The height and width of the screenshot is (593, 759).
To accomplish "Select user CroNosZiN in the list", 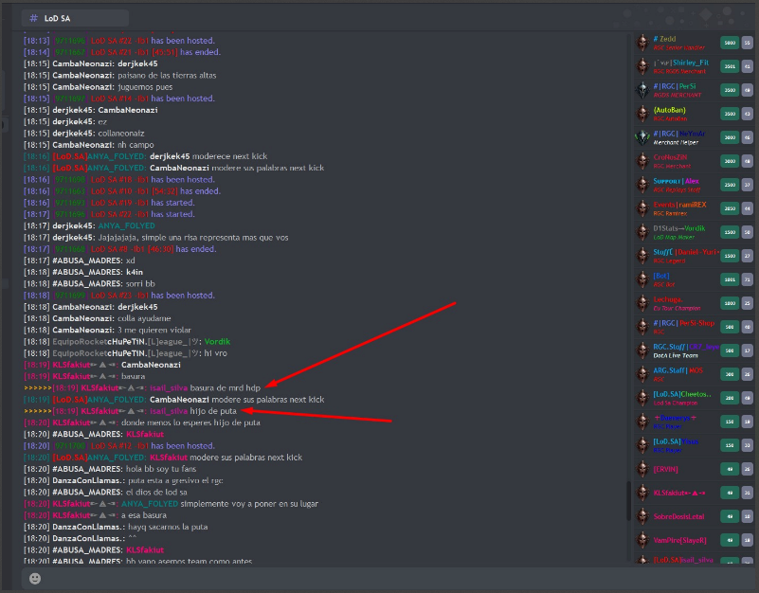I will tap(670, 157).
